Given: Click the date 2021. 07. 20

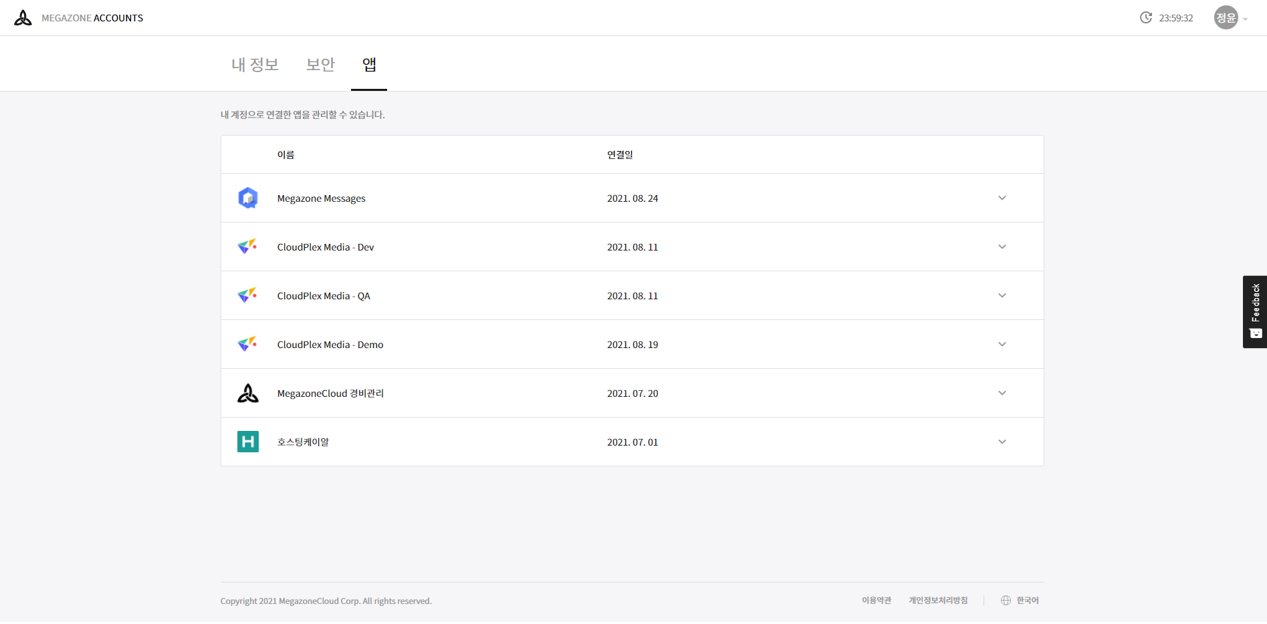Looking at the screenshot, I should pos(632,394).
